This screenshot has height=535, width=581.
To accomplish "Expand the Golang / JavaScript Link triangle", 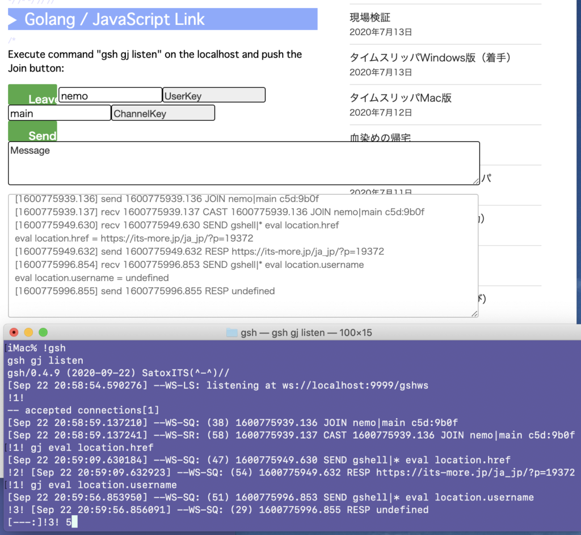I will point(13,20).
